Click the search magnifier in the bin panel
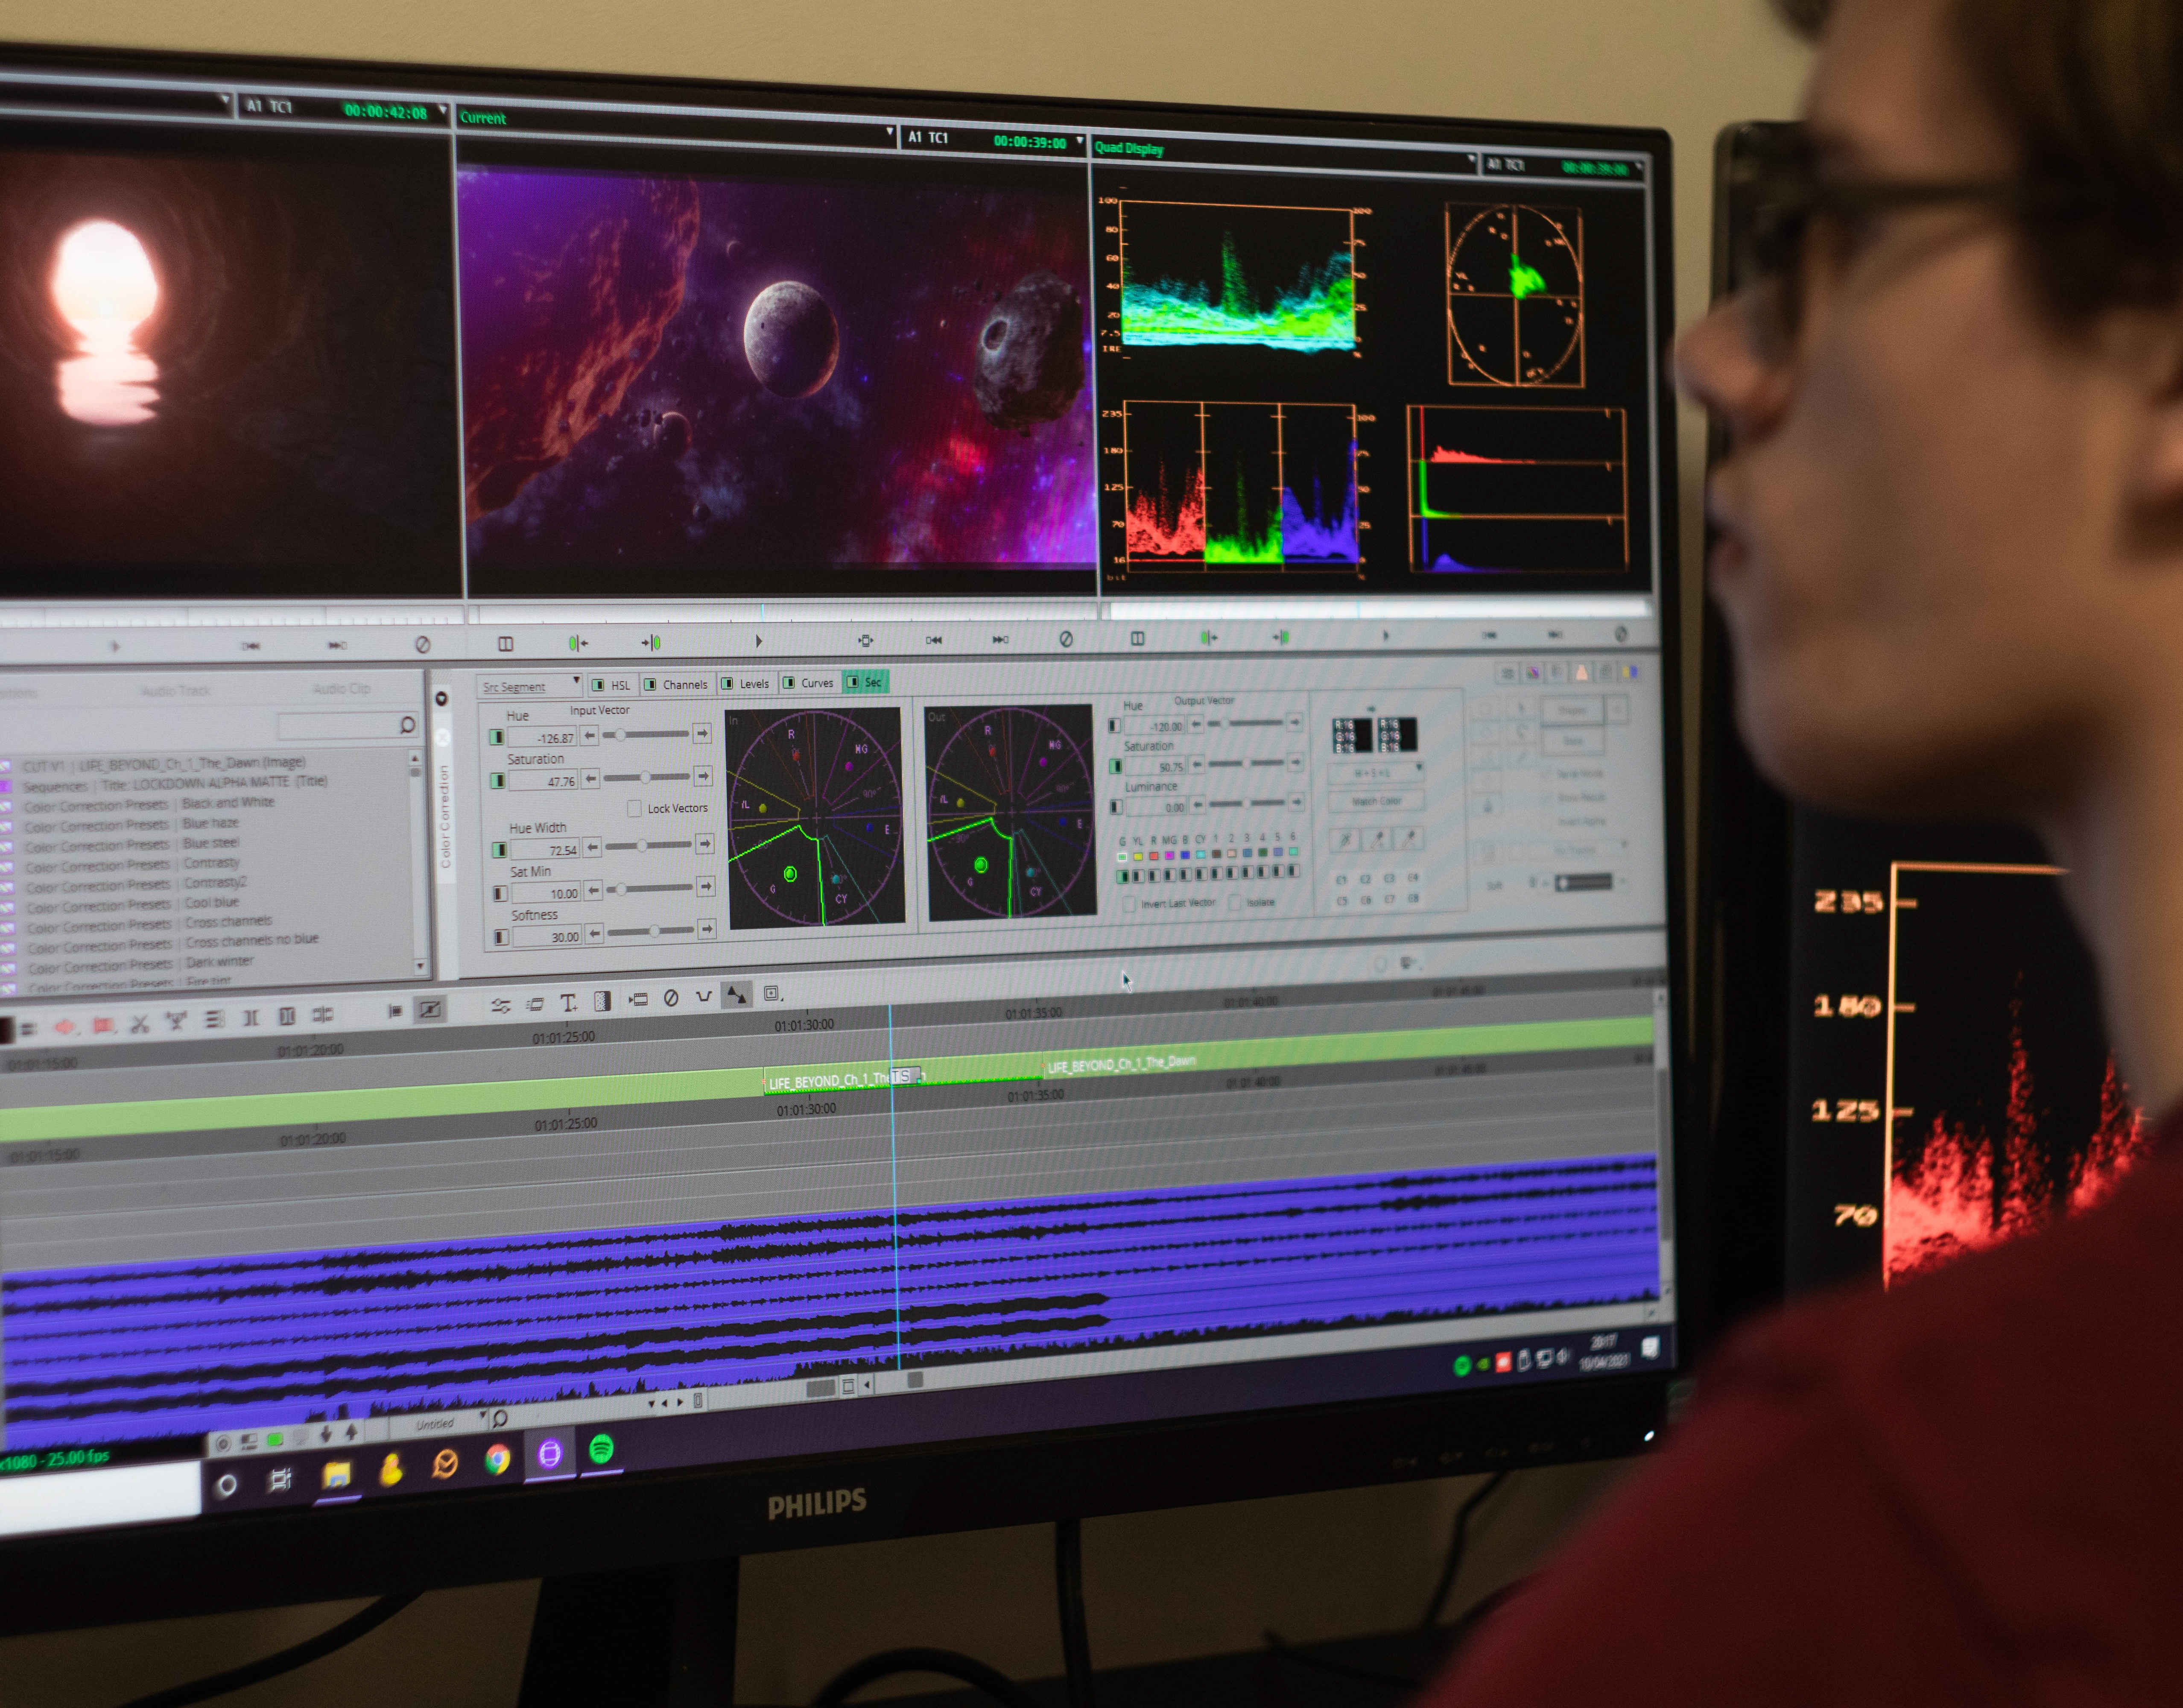The image size is (2183, 1708). (x=407, y=724)
